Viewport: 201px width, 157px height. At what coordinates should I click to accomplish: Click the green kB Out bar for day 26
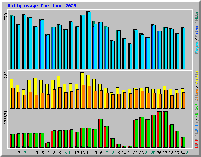point(160,130)
